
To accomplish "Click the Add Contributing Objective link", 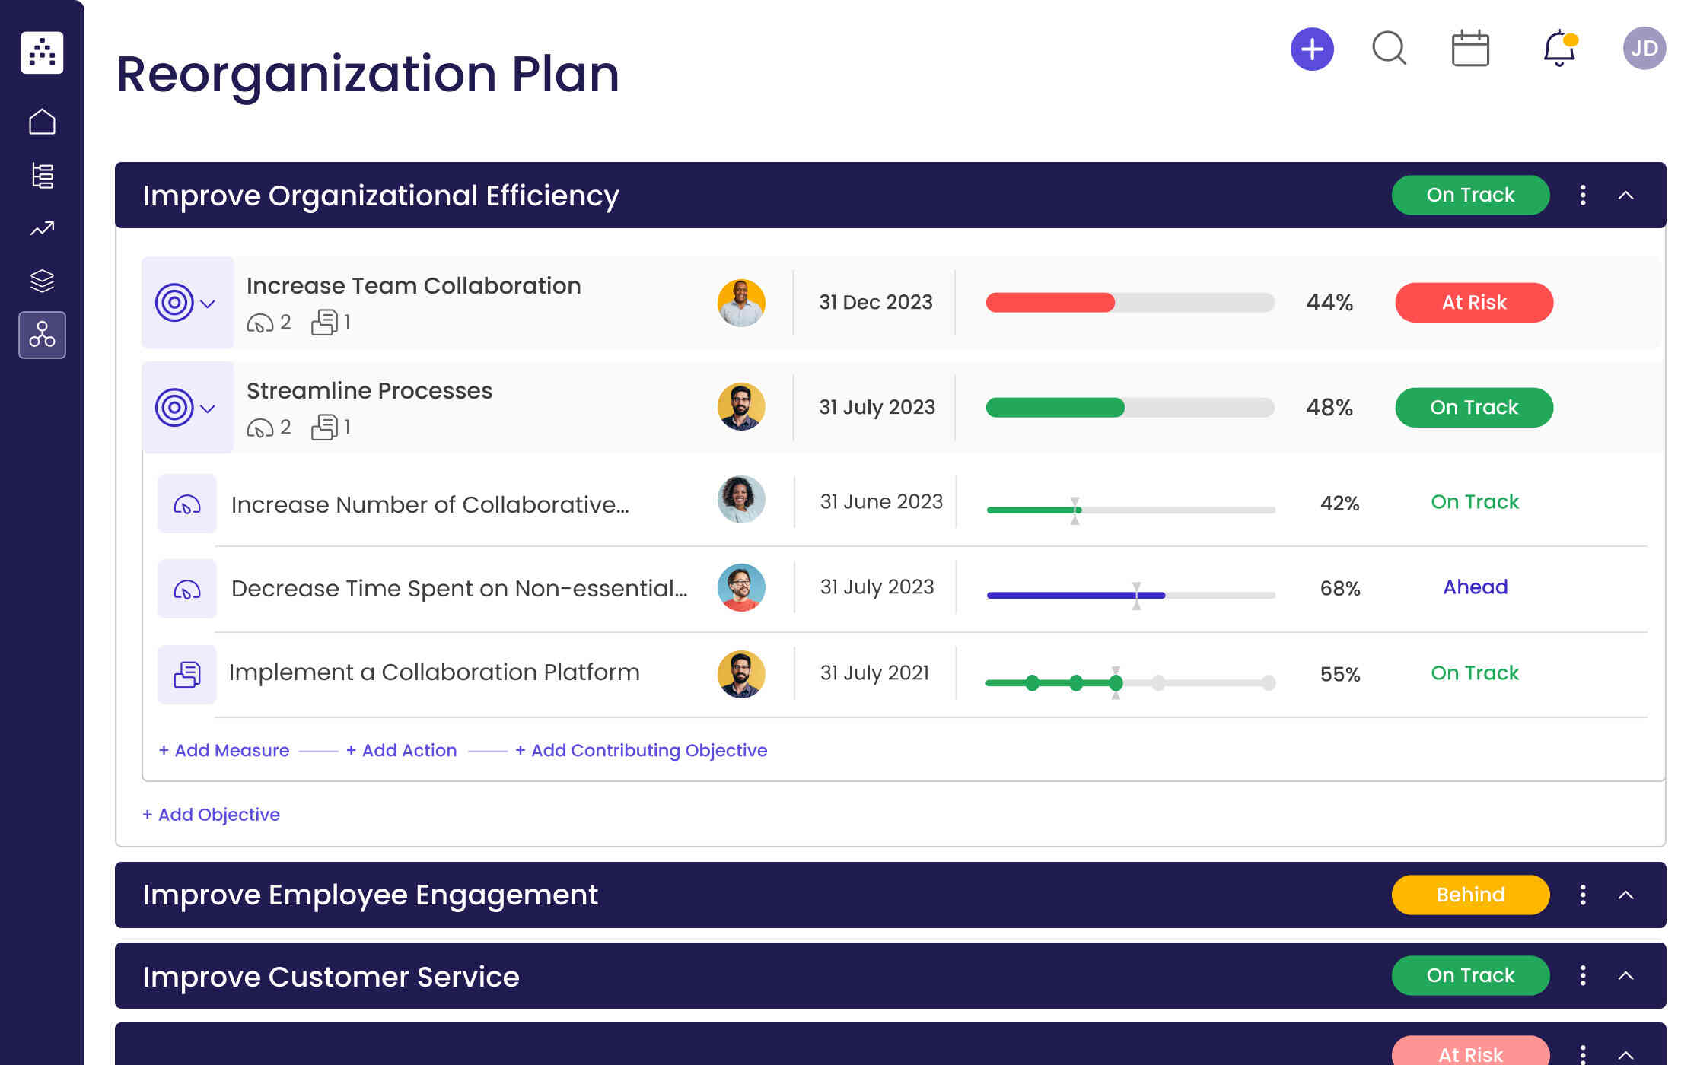I will pyautogui.click(x=642, y=749).
